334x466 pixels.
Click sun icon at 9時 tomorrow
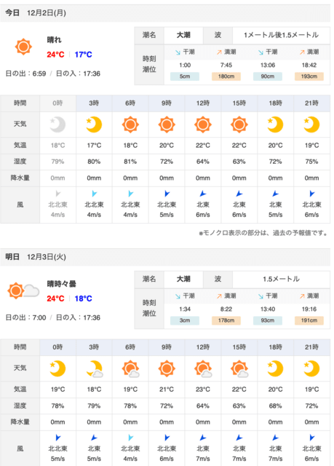(167, 368)
